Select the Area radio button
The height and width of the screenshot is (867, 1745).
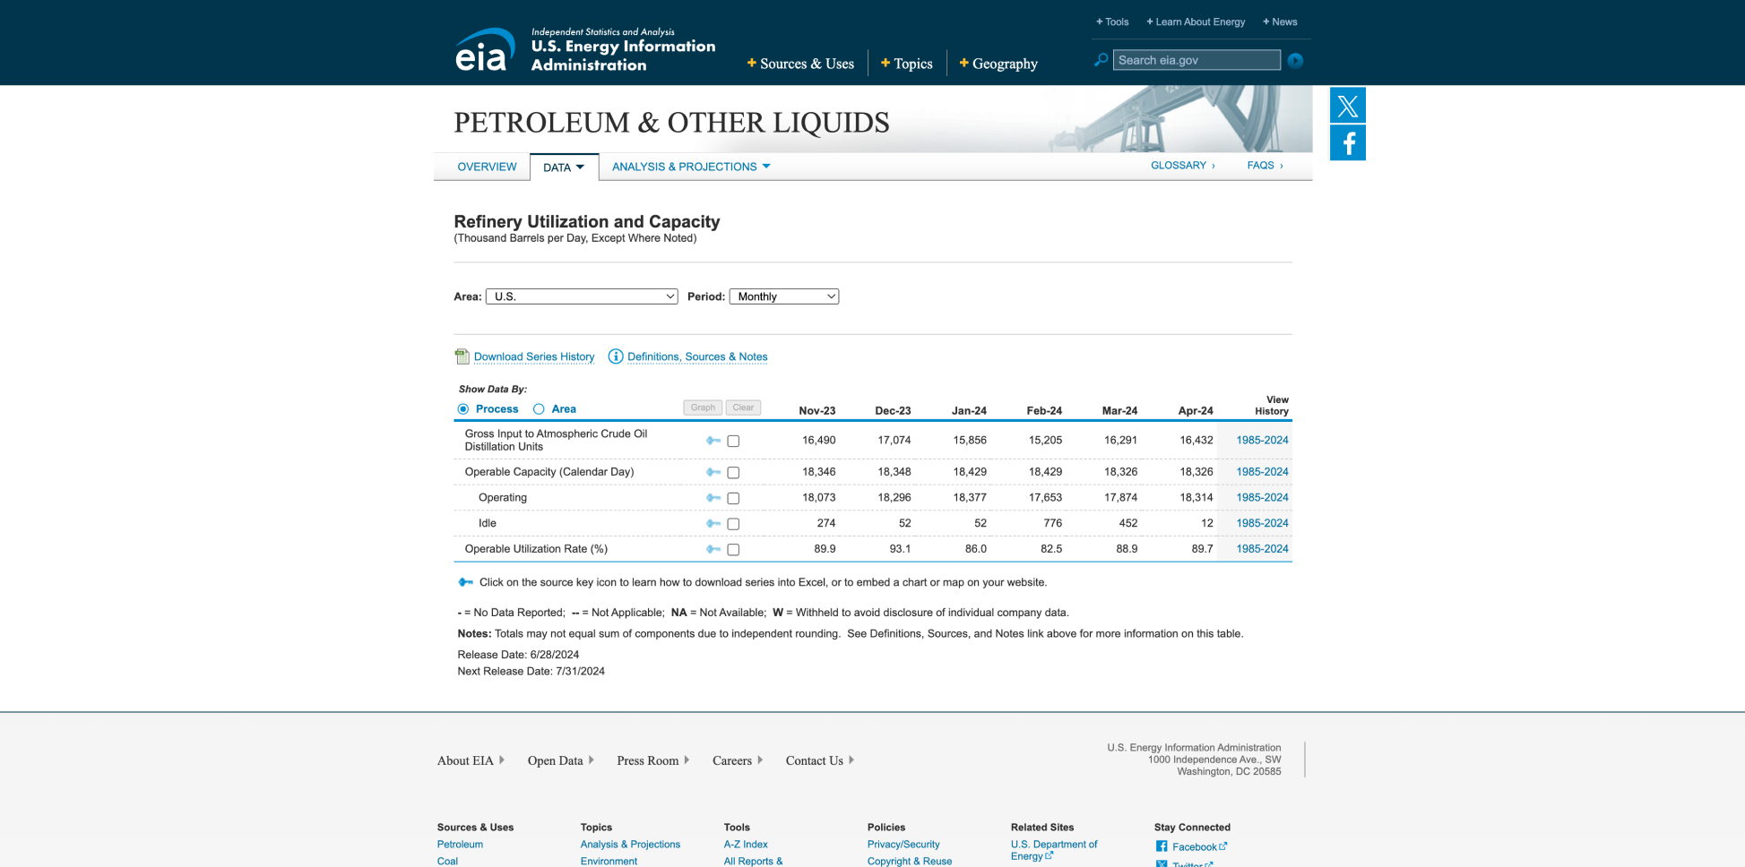(539, 409)
